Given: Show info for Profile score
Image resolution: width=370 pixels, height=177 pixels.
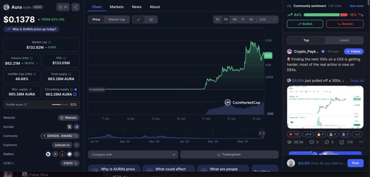Looking at the screenshot, I should tap(26, 105).
